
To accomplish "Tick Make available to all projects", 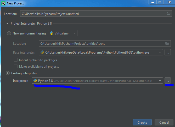I will 16,66.
